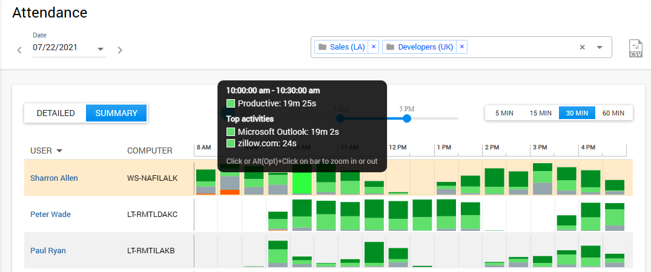Expand the group filter dropdown
Image resolution: width=651 pixels, height=272 pixels.
(600, 47)
